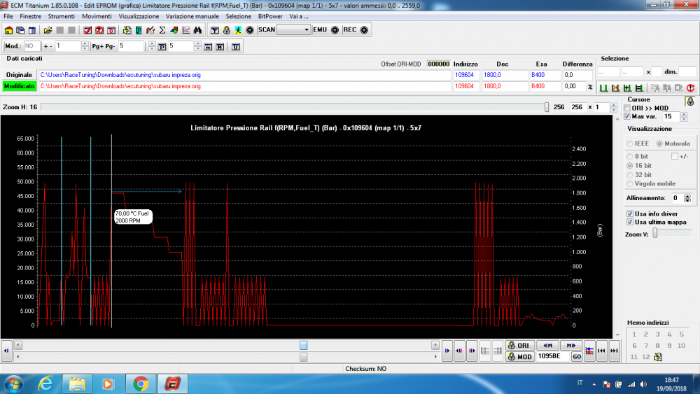Toggle the Max var. checkbox
Image resolution: width=700 pixels, height=394 pixels.
point(627,116)
